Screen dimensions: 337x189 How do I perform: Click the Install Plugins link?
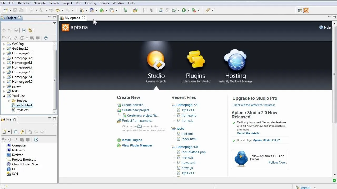132,140
